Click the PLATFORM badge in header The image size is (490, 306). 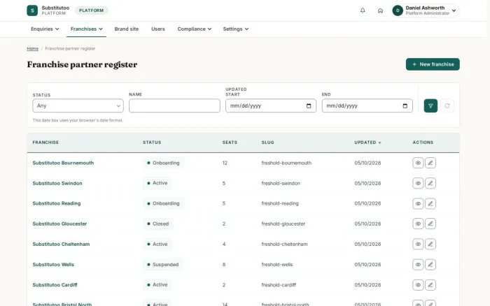(x=91, y=10)
